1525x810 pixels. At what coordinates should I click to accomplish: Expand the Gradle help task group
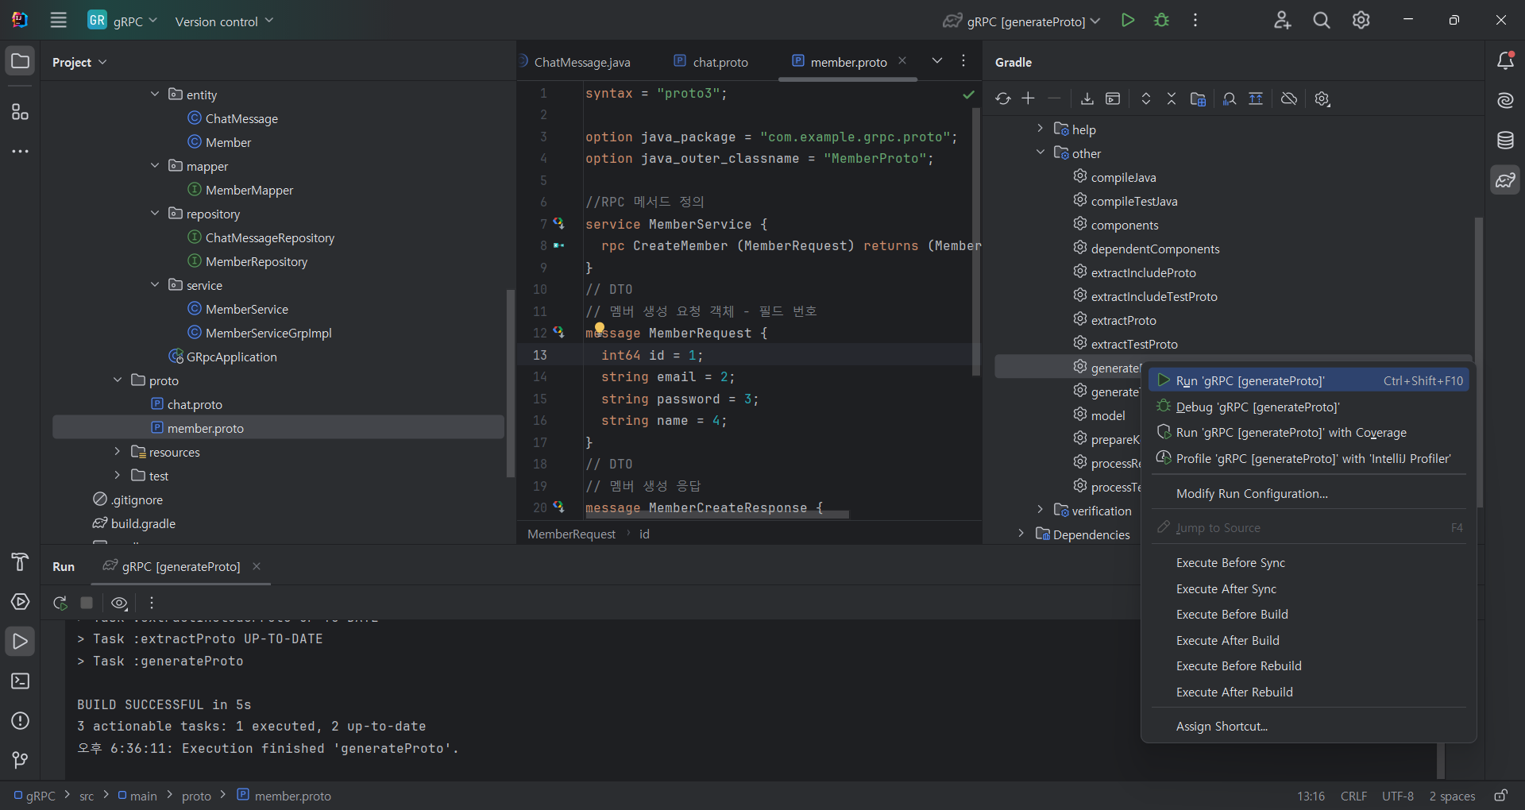[x=1040, y=129]
